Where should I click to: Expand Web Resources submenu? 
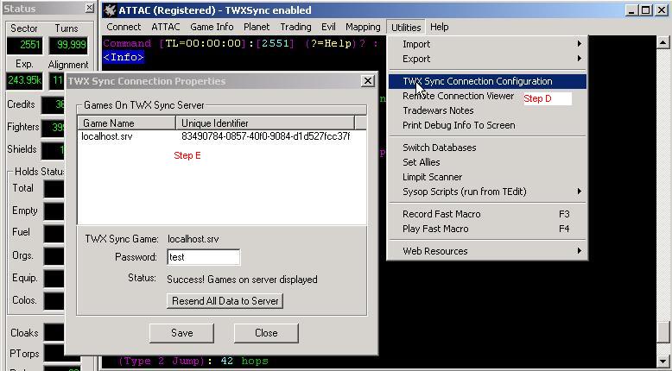tap(487, 251)
